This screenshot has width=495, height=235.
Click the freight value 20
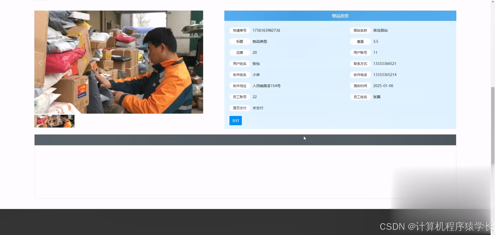(x=254, y=53)
